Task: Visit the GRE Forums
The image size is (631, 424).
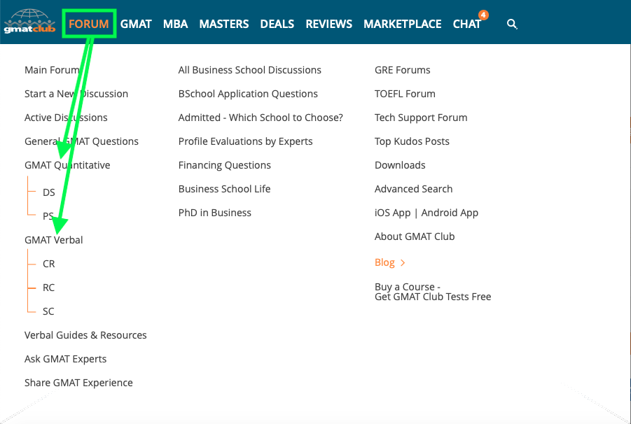Action: click(402, 70)
